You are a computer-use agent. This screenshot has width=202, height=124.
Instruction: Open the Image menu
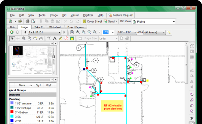point(54,15)
